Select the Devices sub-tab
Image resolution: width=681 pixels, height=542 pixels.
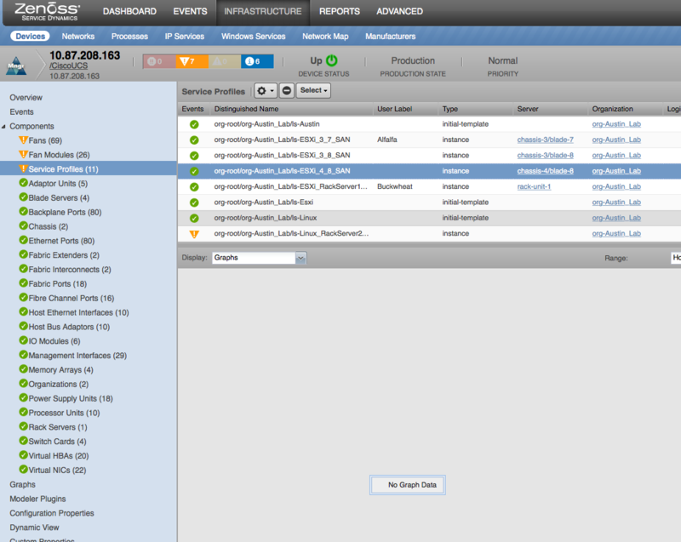click(x=31, y=37)
